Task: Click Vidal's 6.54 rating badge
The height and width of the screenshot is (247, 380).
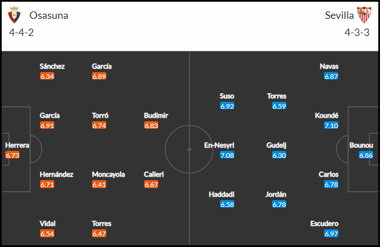Action: (47, 234)
